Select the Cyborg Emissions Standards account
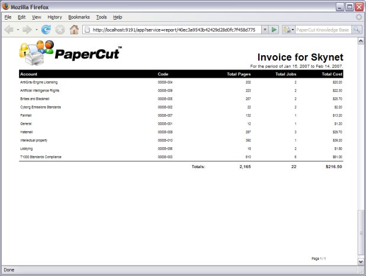The image size is (366, 276). (x=41, y=107)
